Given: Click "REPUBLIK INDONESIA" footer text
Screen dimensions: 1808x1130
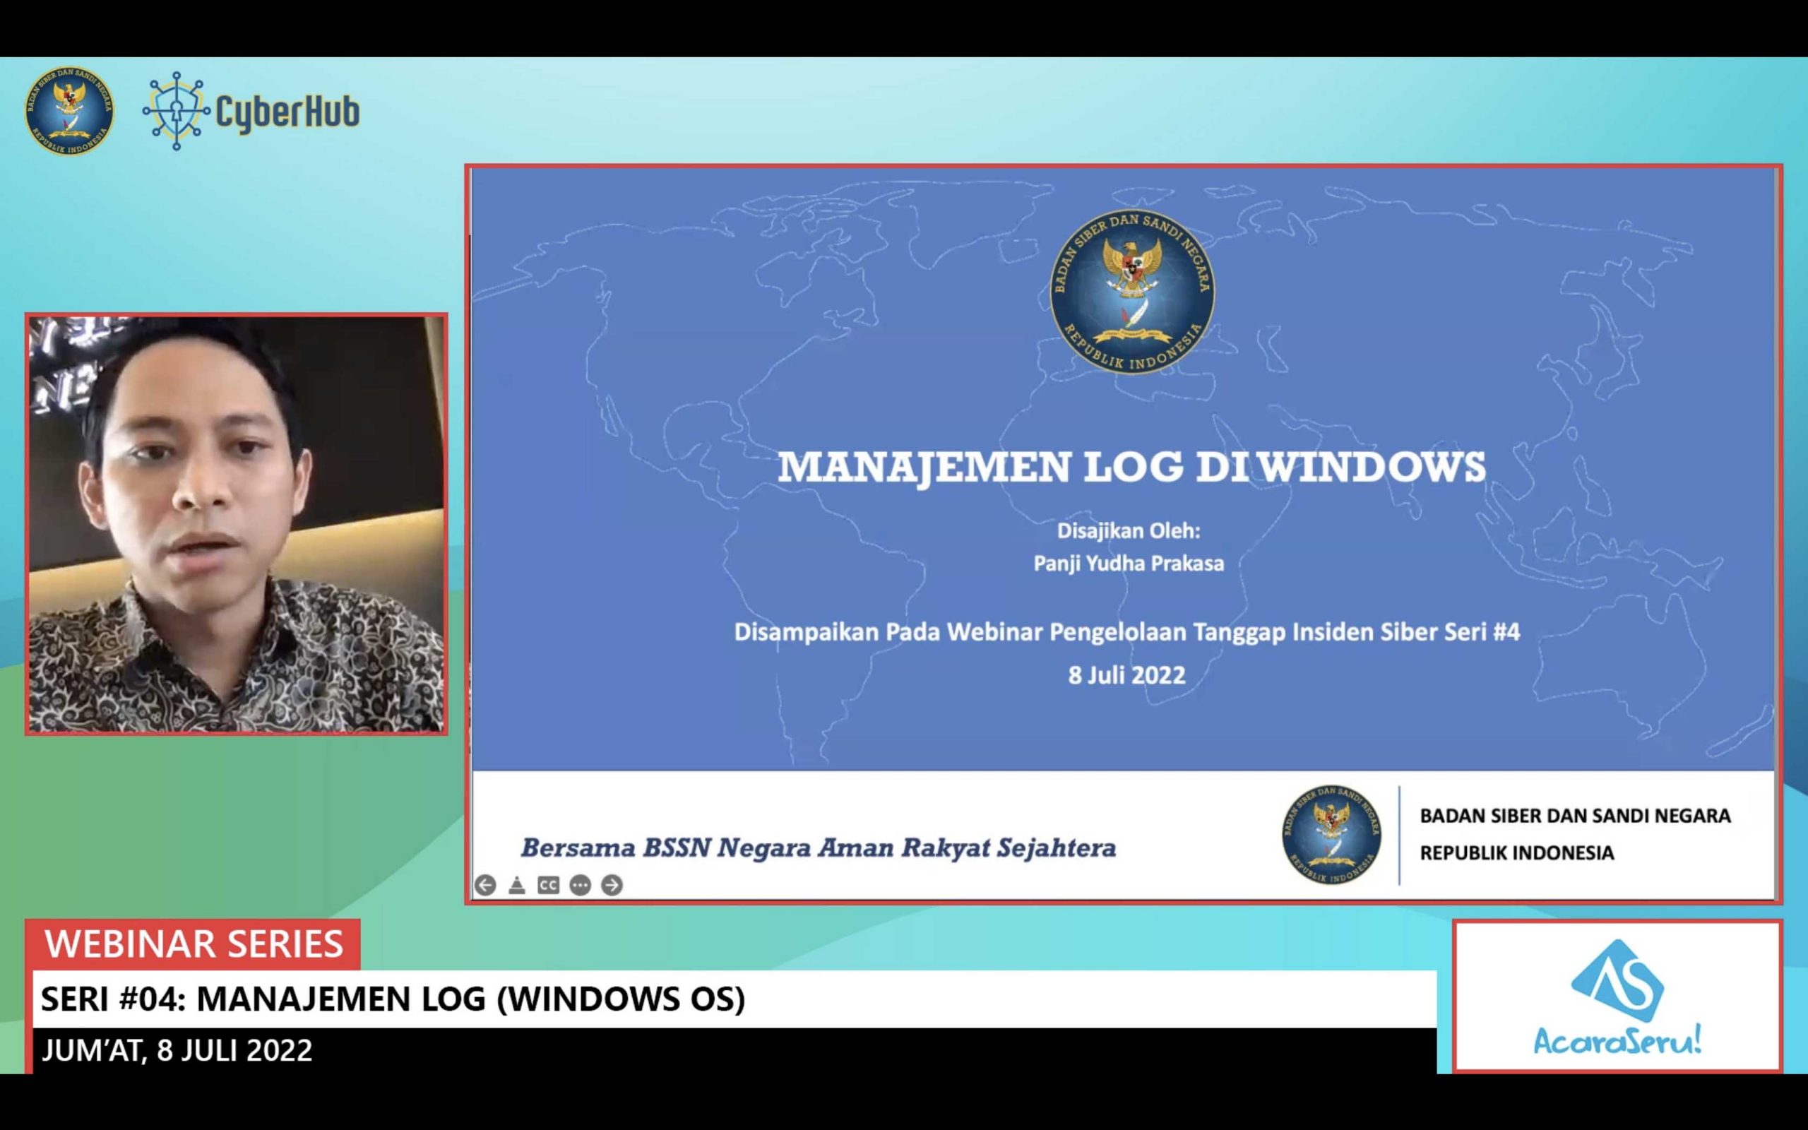Looking at the screenshot, I should pyautogui.click(x=1516, y=852).
